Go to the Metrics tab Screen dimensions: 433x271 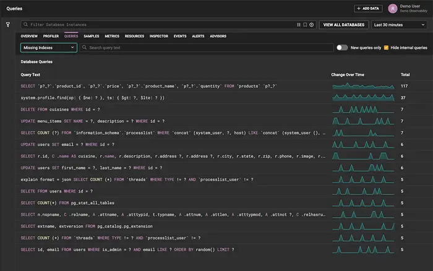[x=112, y=36]
